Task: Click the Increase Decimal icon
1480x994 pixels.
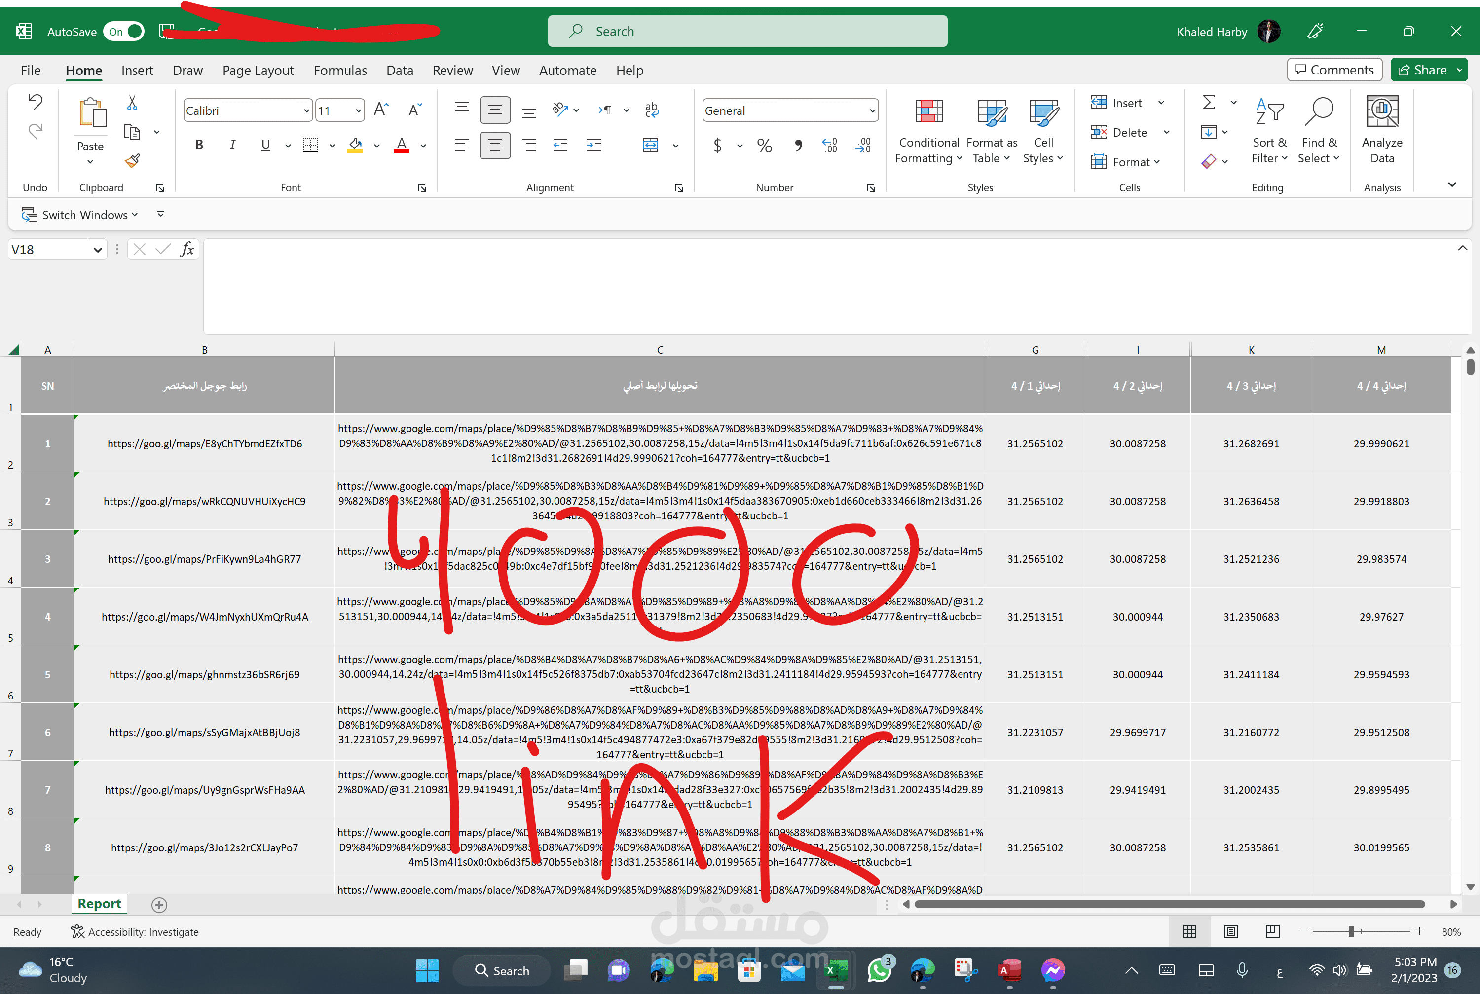Action: coord(830,145)
